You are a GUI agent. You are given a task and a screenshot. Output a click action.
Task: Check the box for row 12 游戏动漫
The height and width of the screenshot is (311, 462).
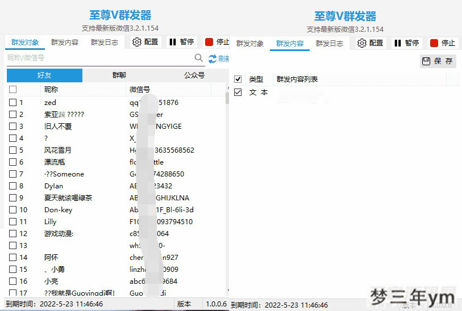pyautogui.click(x=13, y=234)
